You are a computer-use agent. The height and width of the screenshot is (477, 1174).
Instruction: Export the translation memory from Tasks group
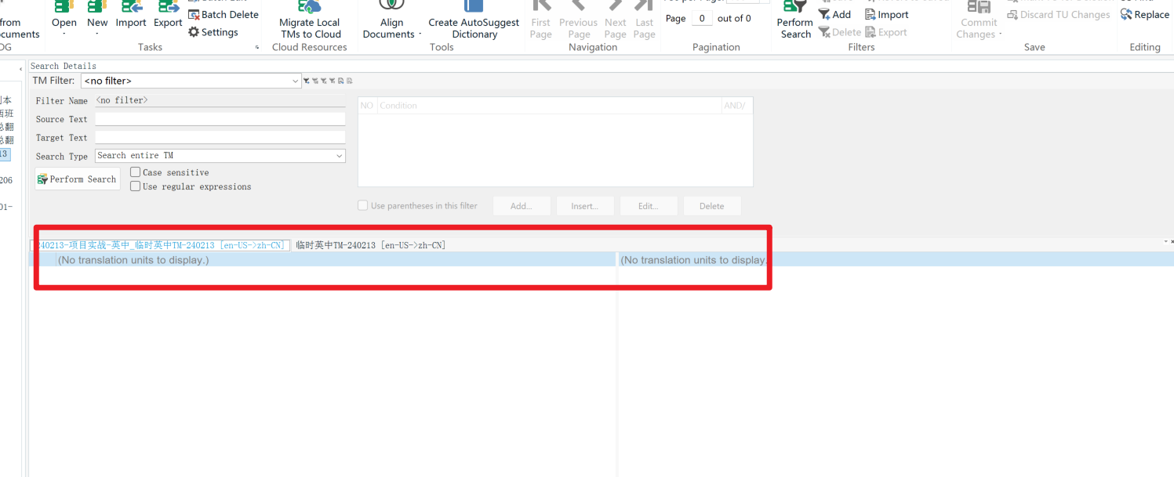pos(168,14)
